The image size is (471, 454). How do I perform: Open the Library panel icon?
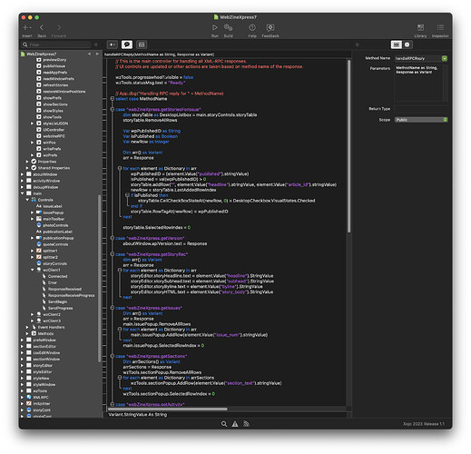click(x=420, y=27)
